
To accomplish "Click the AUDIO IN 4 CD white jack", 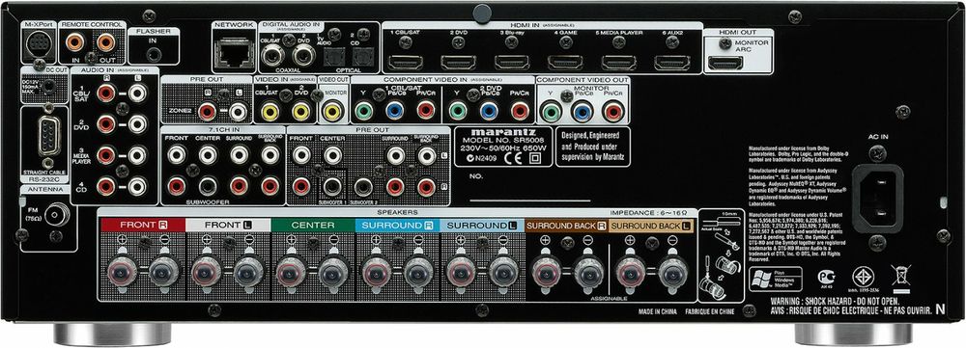I will 137,186.
